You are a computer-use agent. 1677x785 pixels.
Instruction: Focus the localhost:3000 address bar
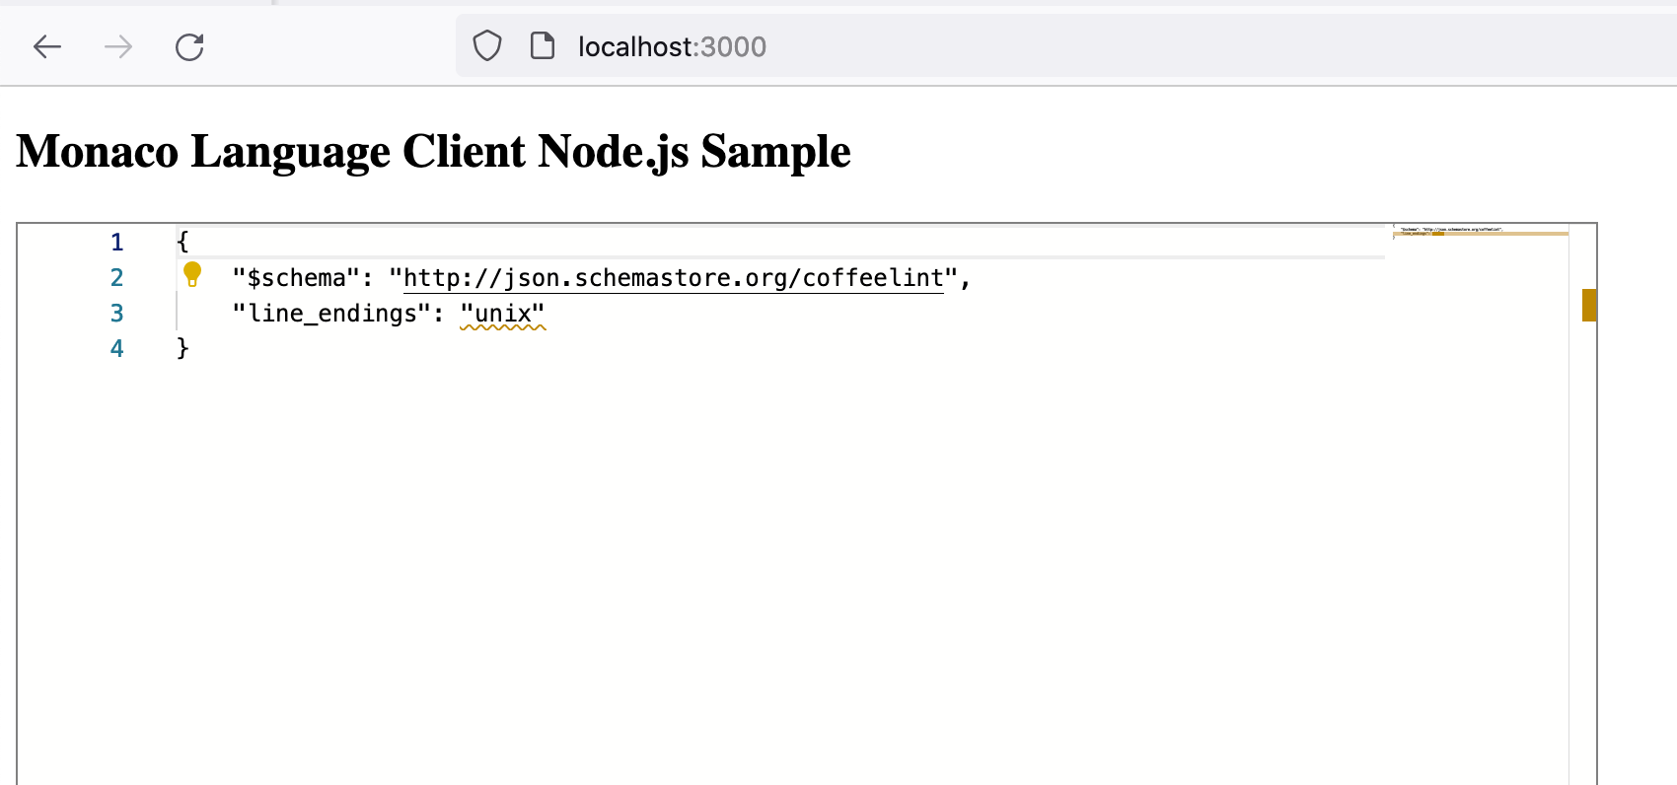pyautogui.click(x=888, y=46)
